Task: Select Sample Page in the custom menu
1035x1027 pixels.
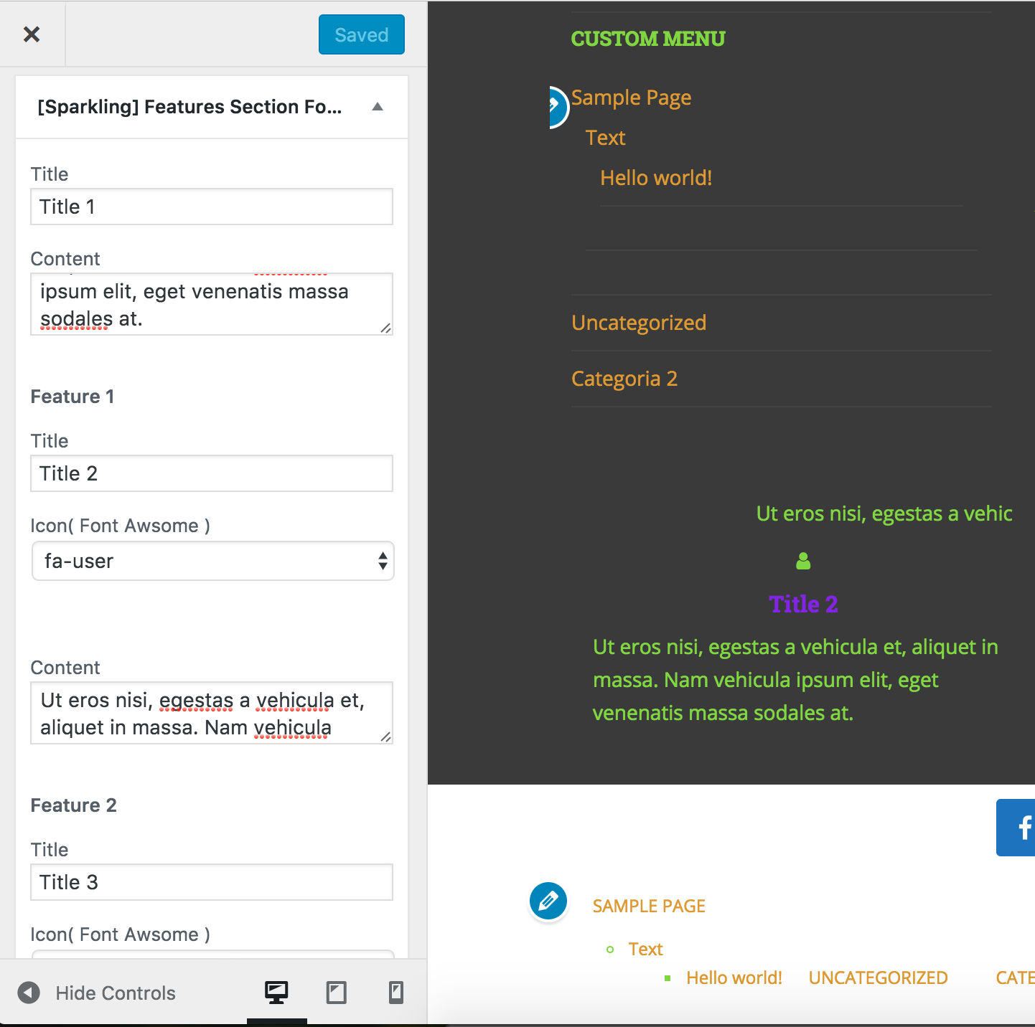Action: coord(631,98)
